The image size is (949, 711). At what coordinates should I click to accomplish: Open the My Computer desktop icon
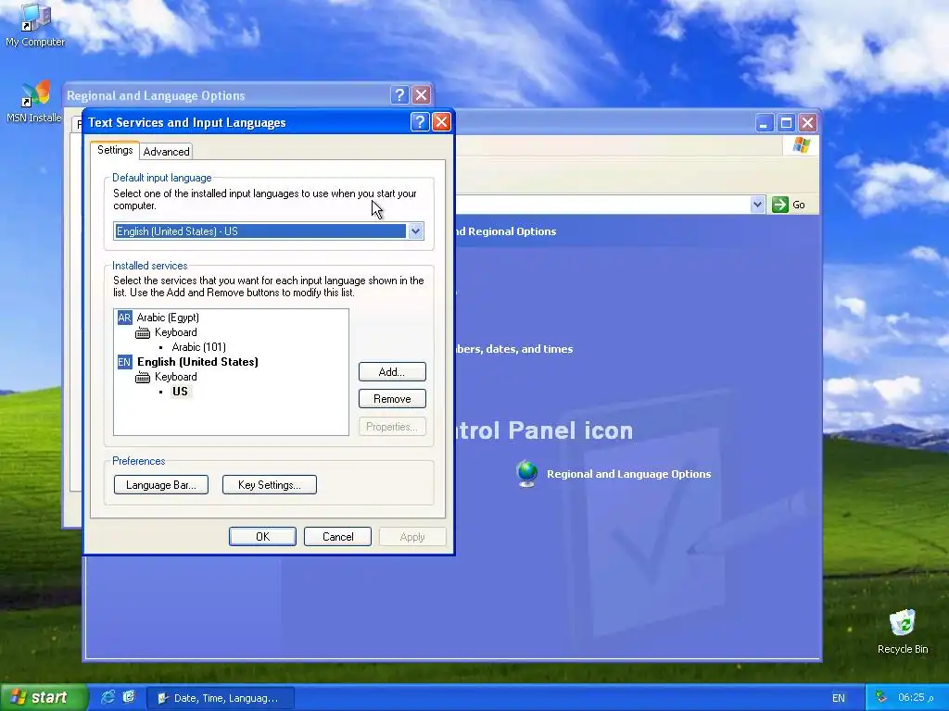point(34,24)
